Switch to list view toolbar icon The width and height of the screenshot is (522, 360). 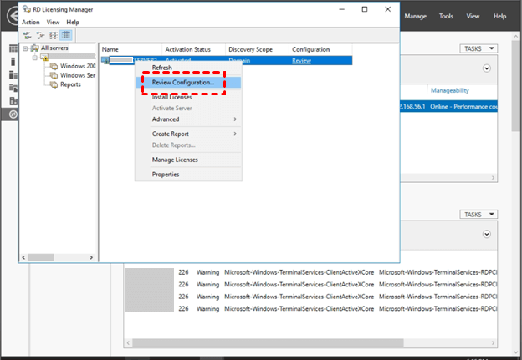(x=53, y=35)
